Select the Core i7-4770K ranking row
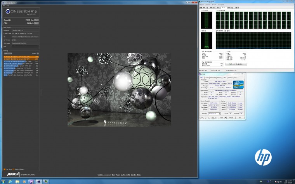The image size is (295, 184). (21, 66)
